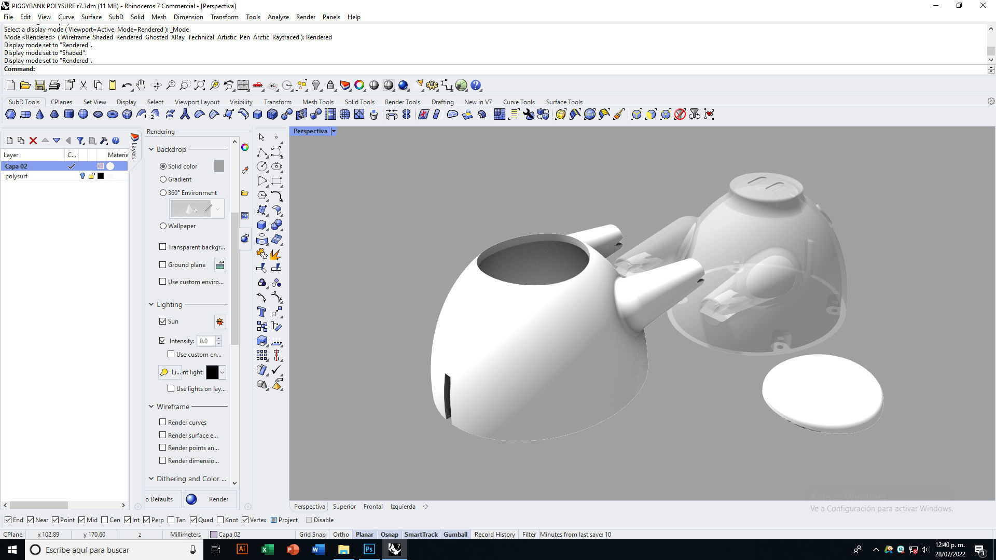Click the padlock Lock objects icon
996x560 pixels.
click(330, 85)
